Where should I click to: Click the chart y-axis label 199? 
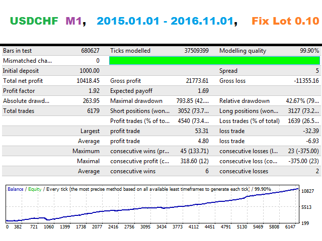(305, 223)
